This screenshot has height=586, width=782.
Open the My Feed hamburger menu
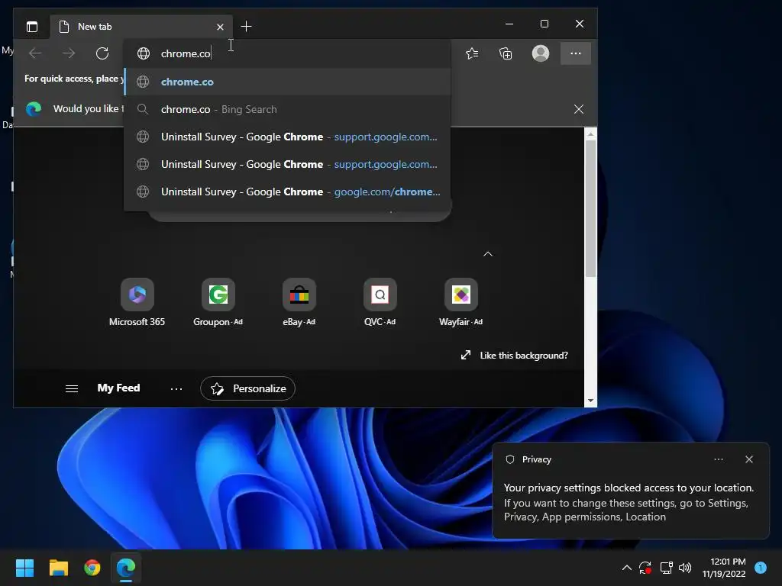tap(72, 388)
